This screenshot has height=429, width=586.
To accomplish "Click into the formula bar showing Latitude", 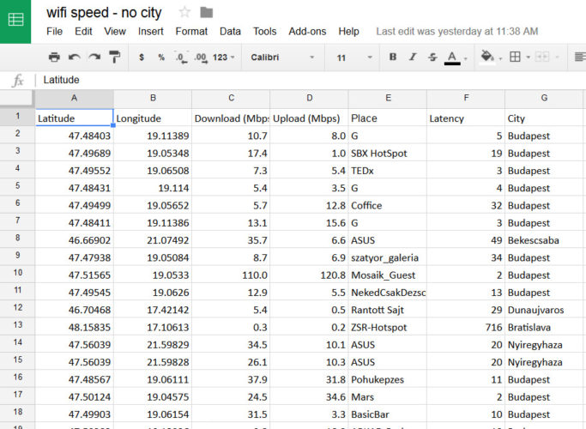I will [x=311, y=80].
